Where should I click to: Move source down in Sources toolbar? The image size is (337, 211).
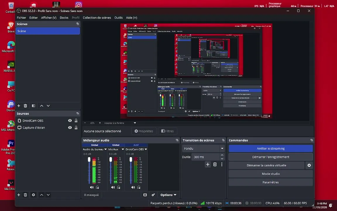48,195
